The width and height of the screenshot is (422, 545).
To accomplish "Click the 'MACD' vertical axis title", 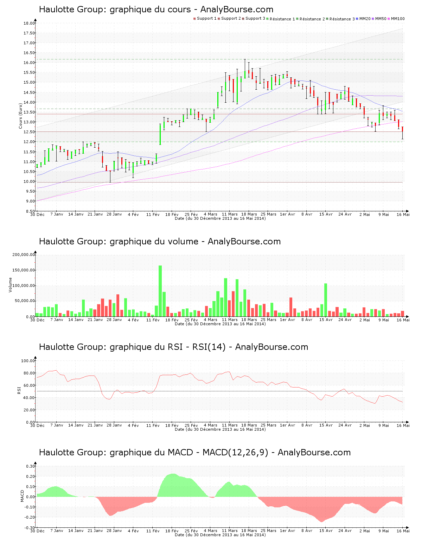I will tap(23, 496).
